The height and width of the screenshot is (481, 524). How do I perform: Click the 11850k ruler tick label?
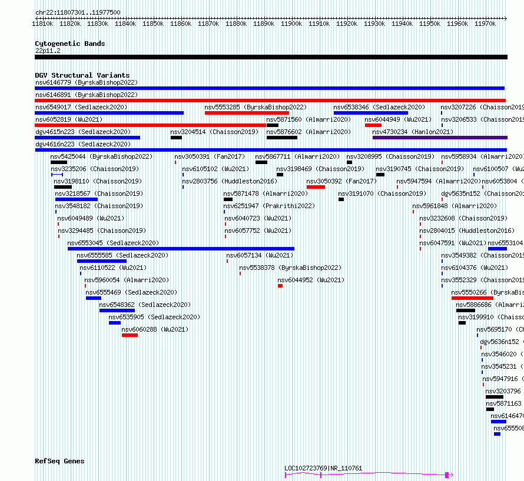153,24
